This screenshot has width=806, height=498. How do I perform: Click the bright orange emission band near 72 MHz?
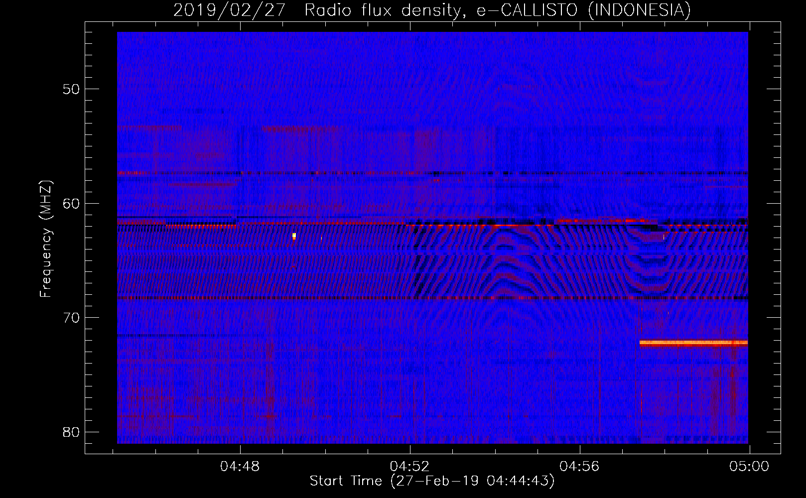[693, 343]
